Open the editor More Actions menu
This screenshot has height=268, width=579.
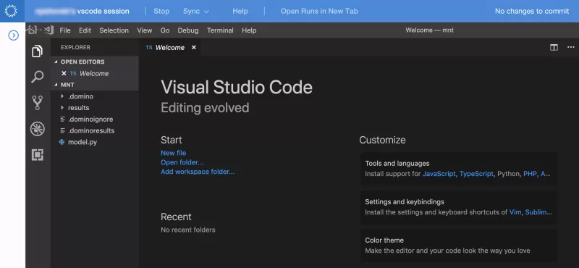(571, 47)
